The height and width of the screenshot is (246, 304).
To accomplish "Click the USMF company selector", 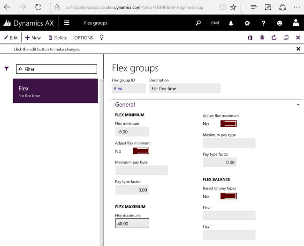I will point(214,23).
